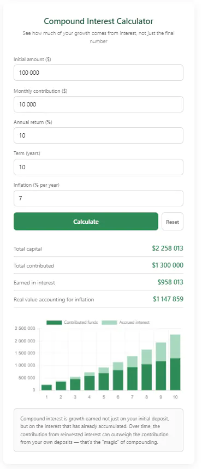Viewport: 202px width, 469px height.
Task: Click the green Calculate button
Action: click(86, 221)
